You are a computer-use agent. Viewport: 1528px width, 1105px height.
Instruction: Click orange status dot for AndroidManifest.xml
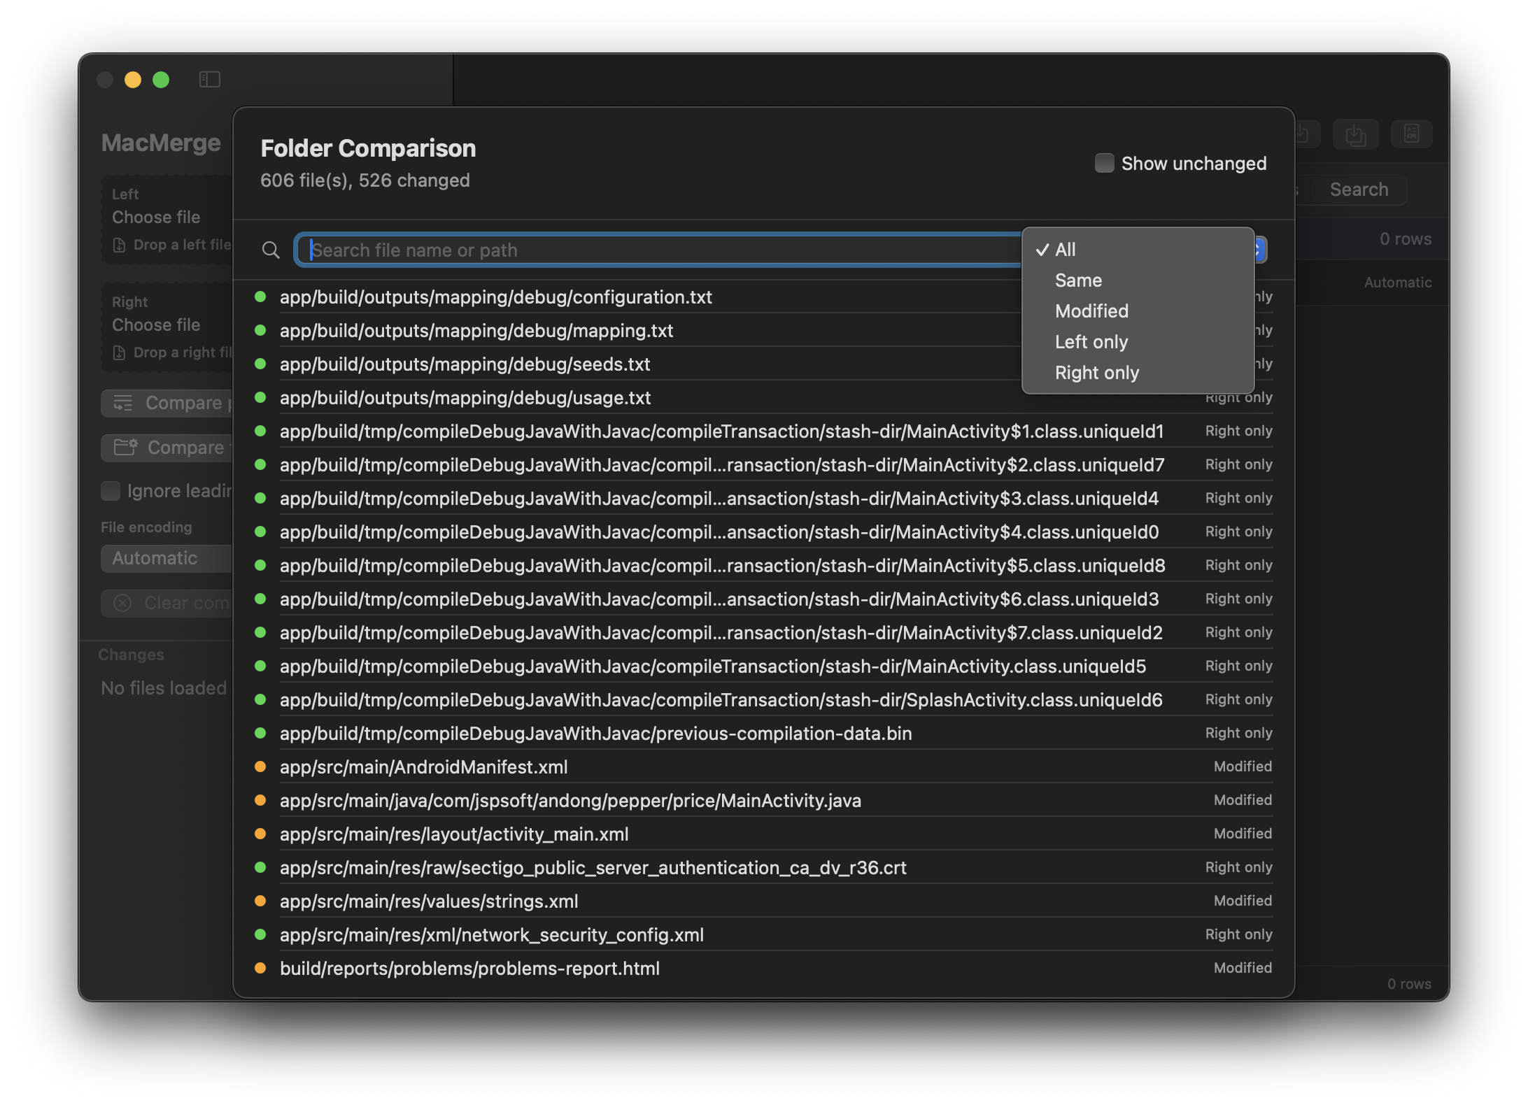tap(260, 767)
